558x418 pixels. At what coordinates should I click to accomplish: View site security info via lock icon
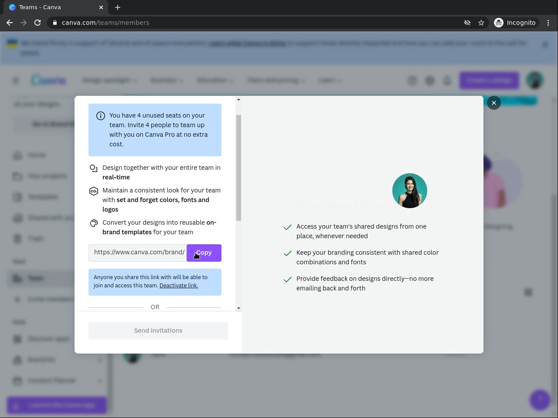[55, 23]
